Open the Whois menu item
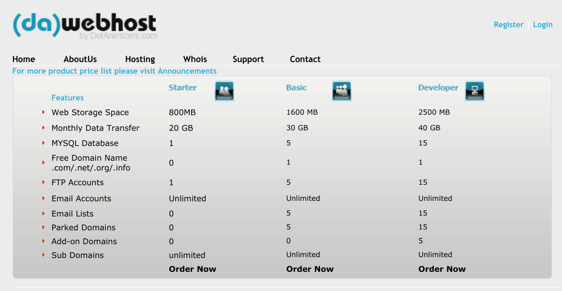The width and height of the screenshot is (562, 291). click(x=195, y=59)
